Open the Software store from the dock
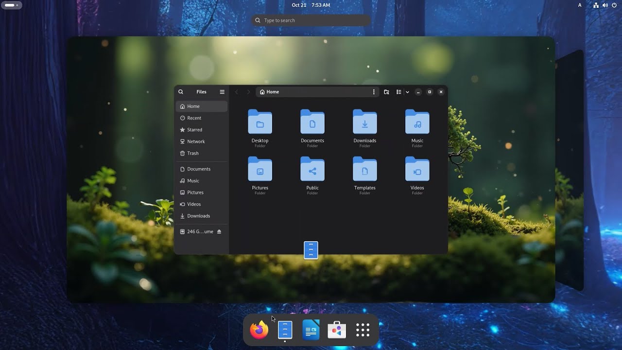622x350 pixels. point(337,330)
